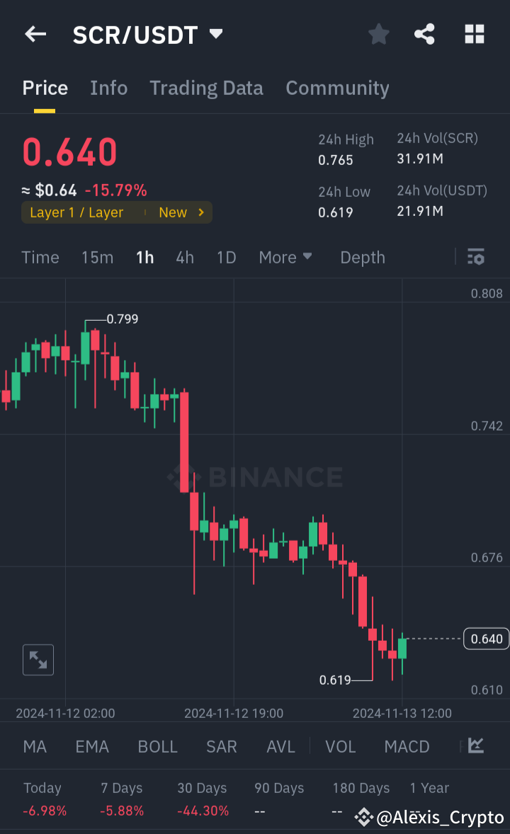The height and width of the screenshot is (834, 510).
Task: Open the grid apps icon top right
Action: pos(474,33)
